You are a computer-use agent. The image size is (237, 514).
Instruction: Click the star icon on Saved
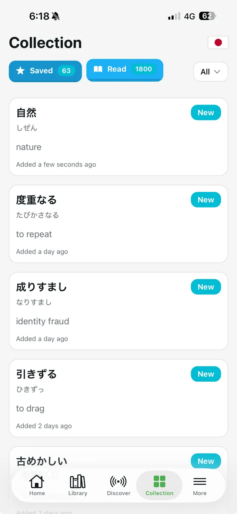pos(20,70)
